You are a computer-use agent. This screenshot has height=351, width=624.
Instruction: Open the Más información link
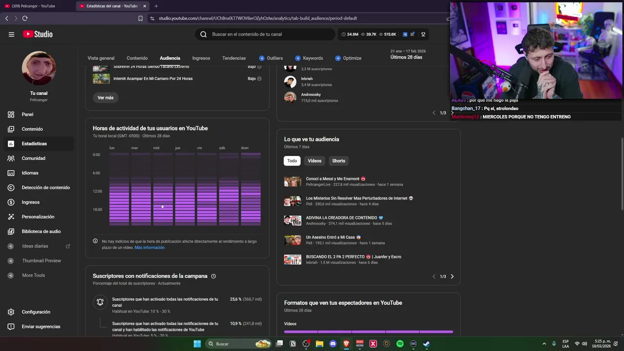[150, 248]
